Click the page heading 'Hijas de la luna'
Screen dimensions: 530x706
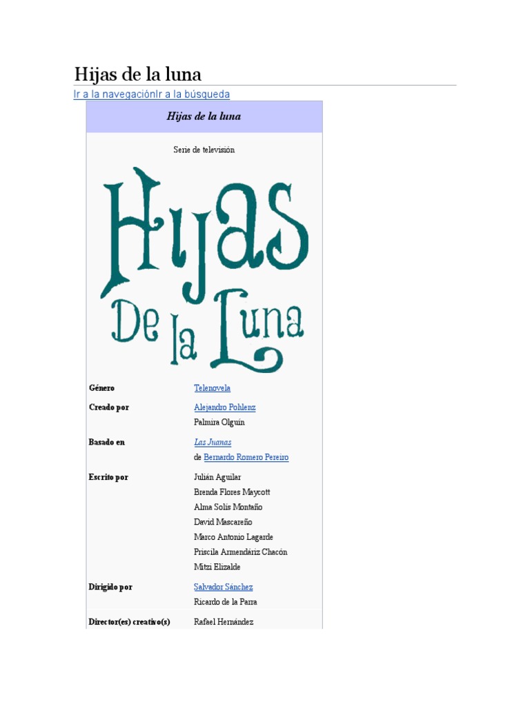pyautogui.click(x=138, y=74)
